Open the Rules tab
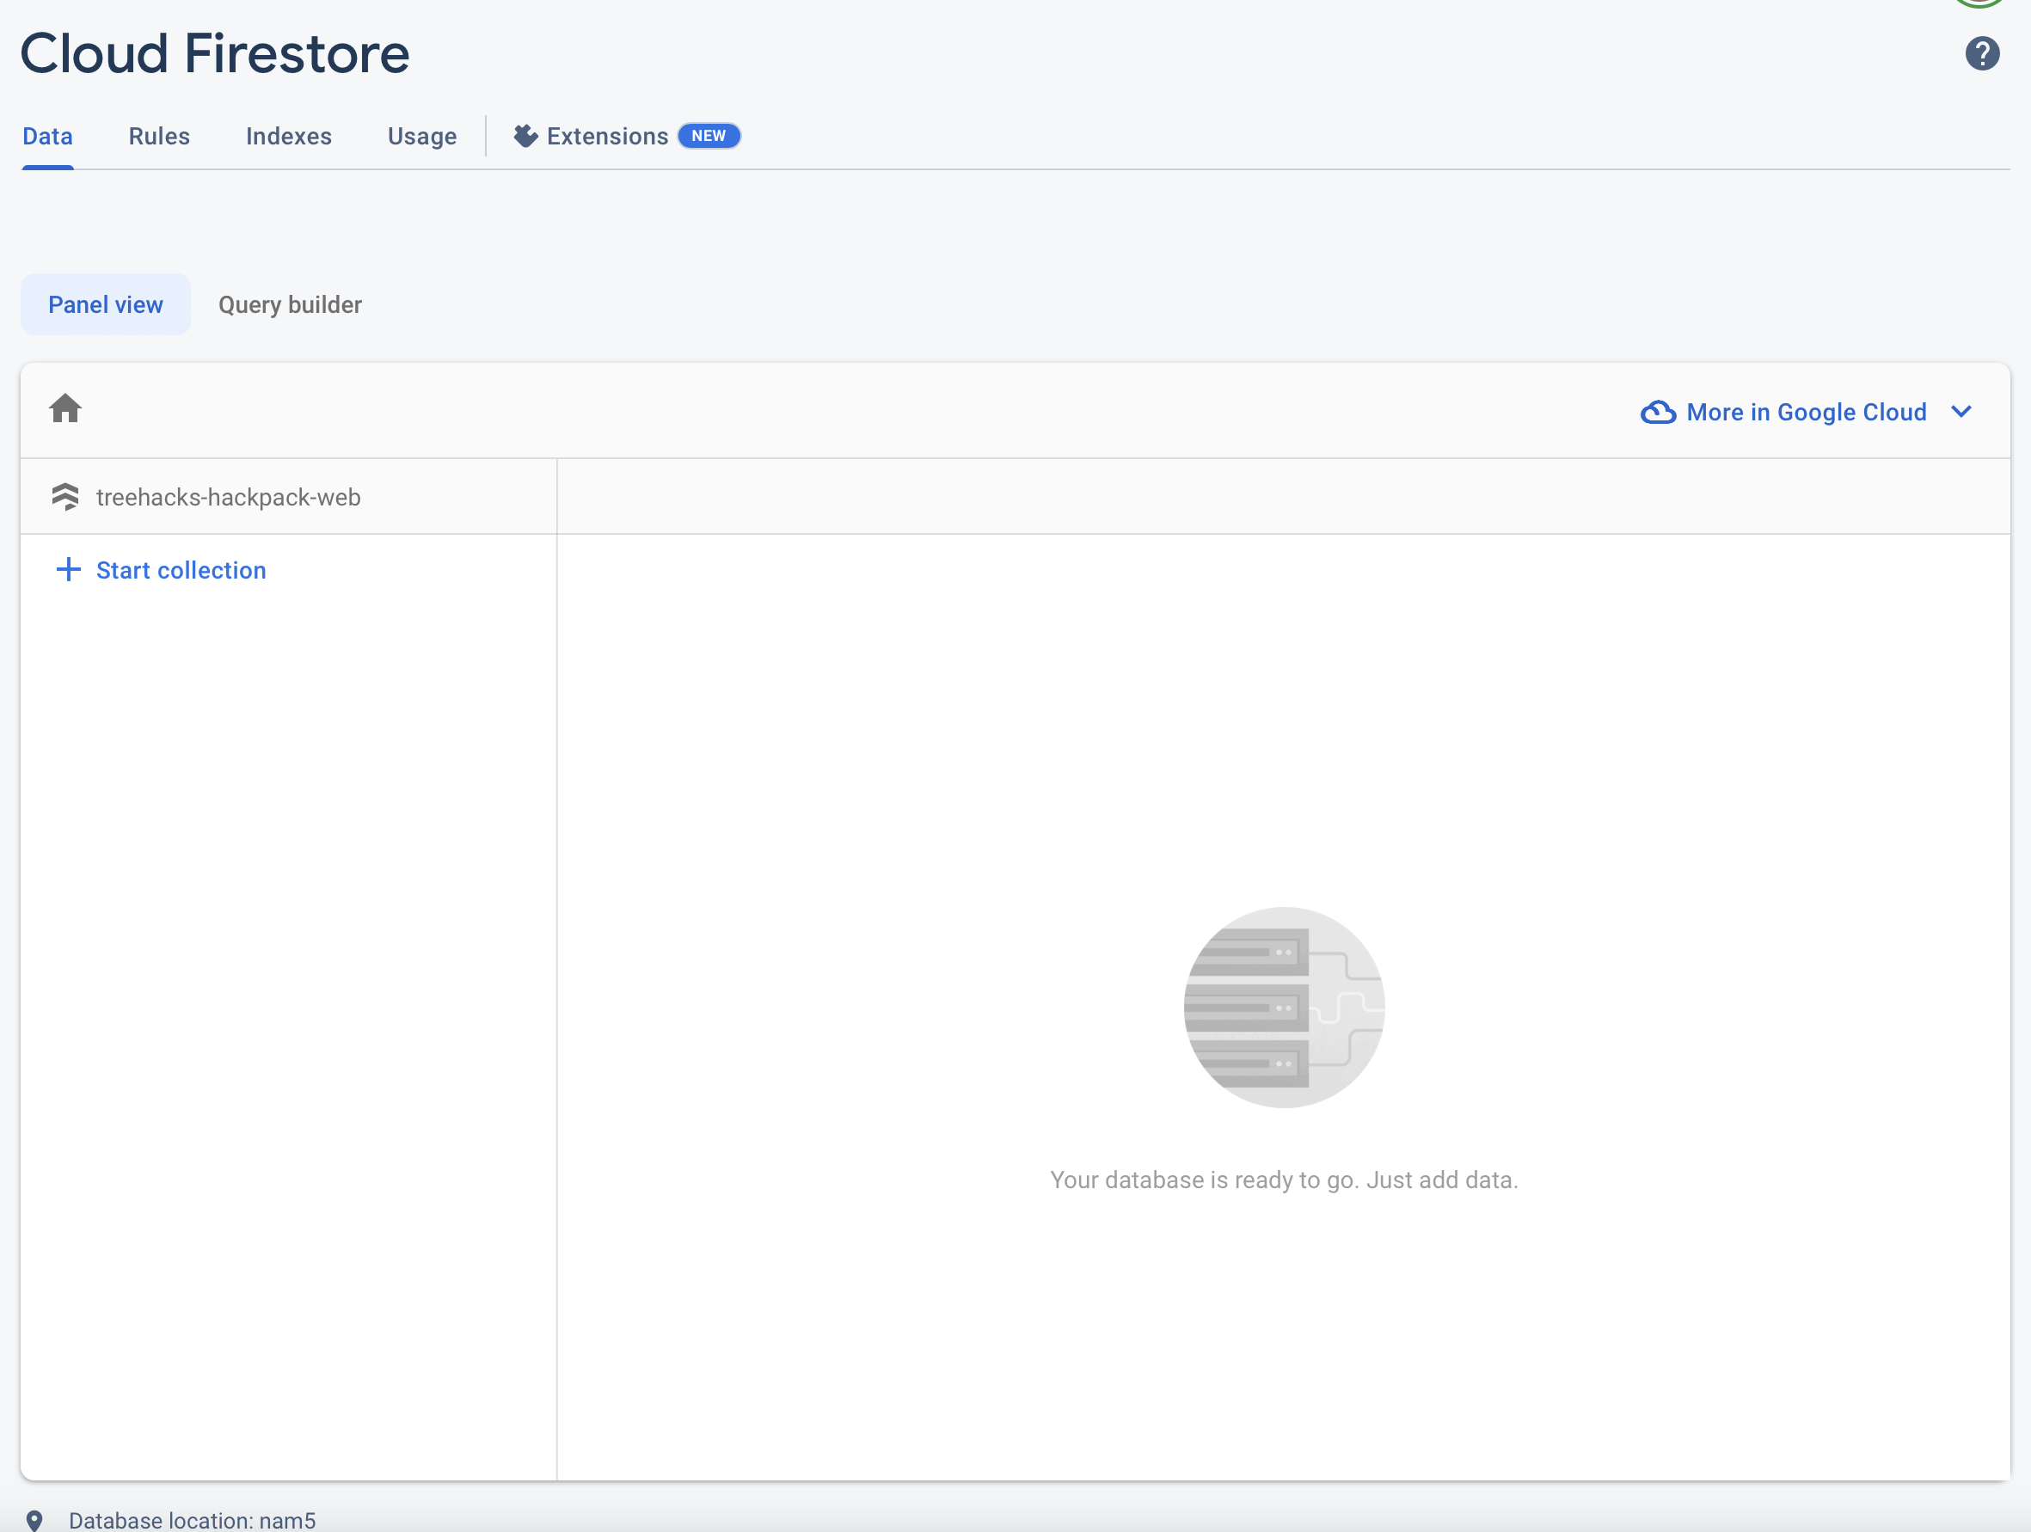 coord(160,136)
